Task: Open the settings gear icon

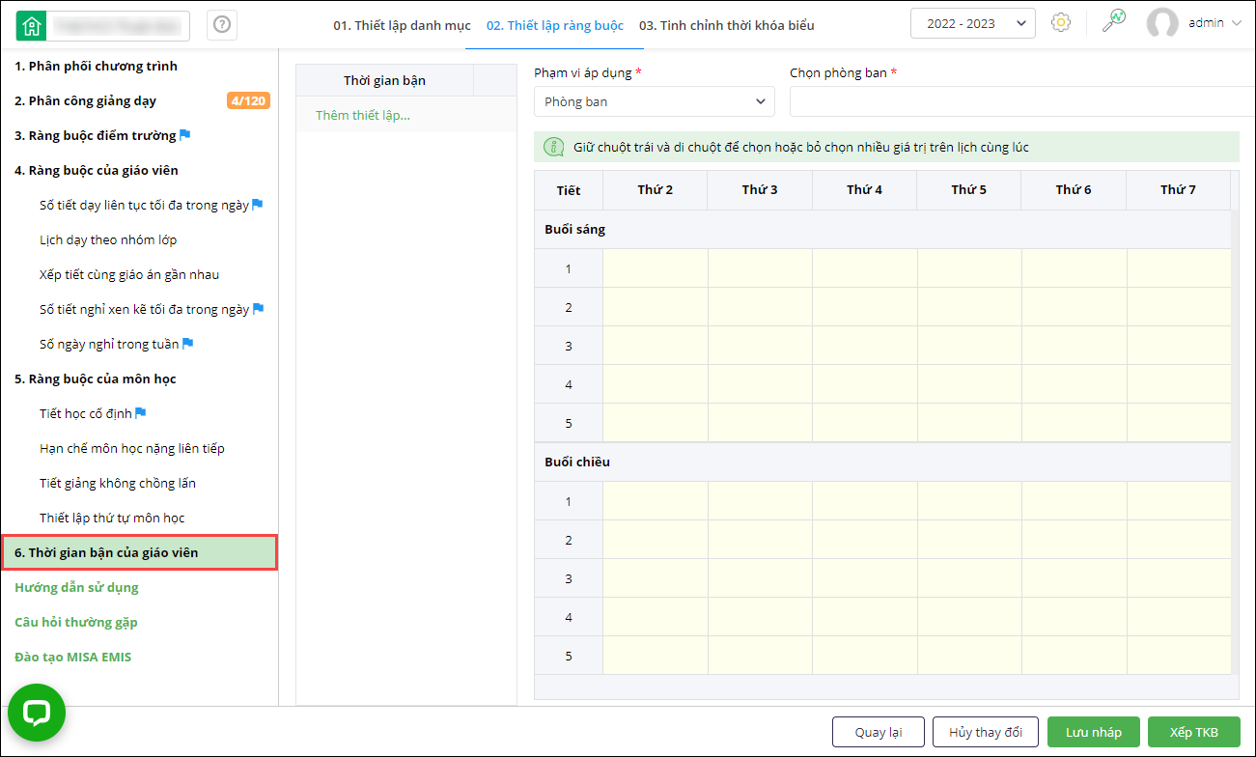Action: (x=1061, y=23)
